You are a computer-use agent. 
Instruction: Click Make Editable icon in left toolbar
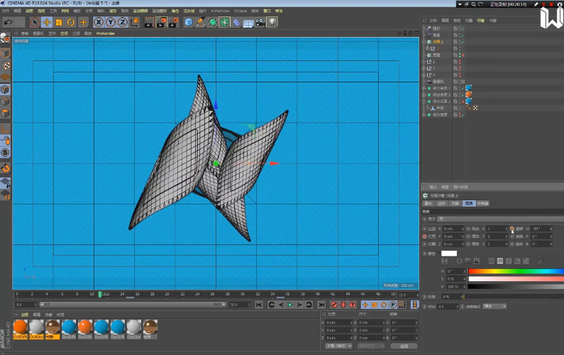click(x=5, y=38)
